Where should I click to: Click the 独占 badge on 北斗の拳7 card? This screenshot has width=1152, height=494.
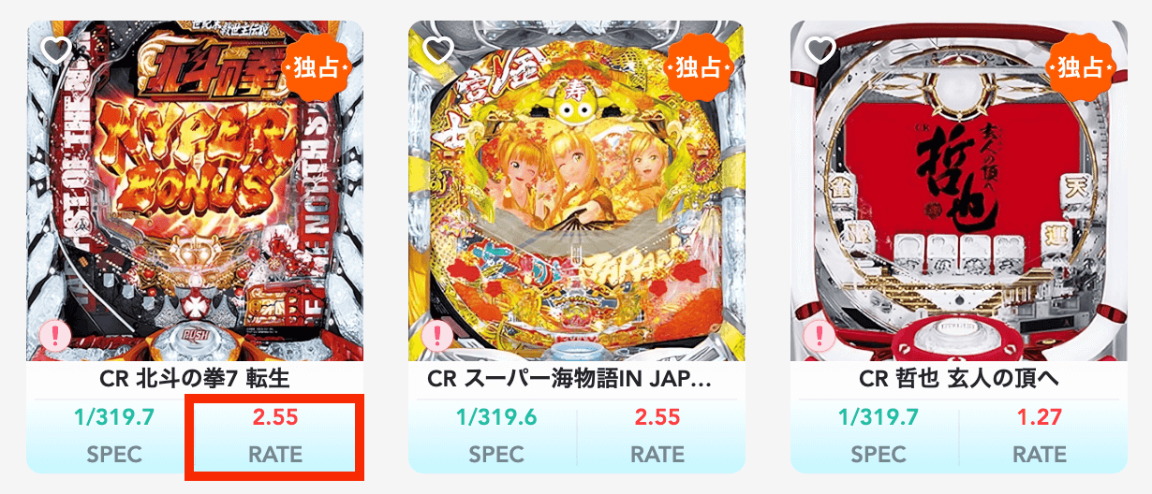point(315,68)
